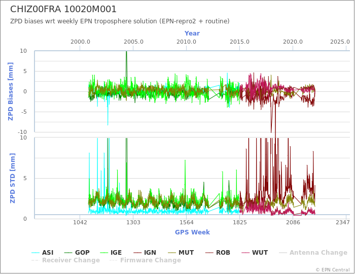The image size is (355, 274).
Task: Toggle the ROB series in legend
Action: [218, 253]
